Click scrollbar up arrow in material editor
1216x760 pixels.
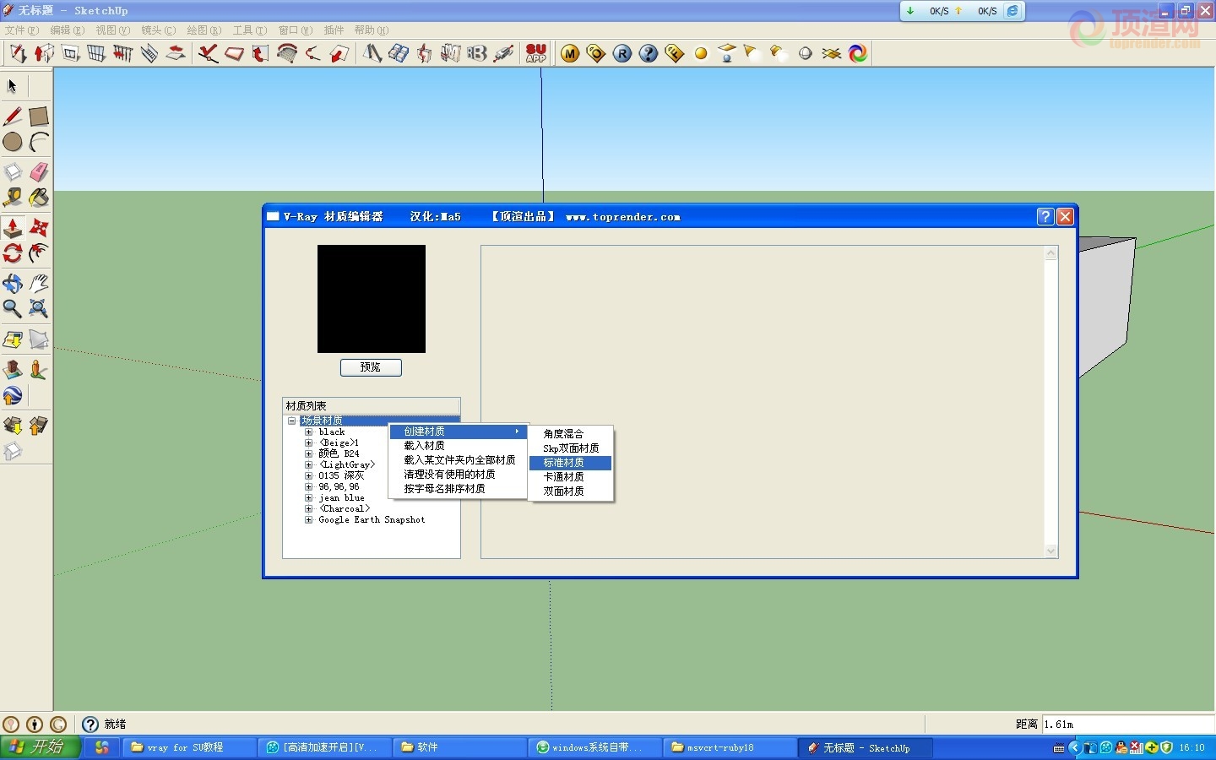coord(1051,253)
